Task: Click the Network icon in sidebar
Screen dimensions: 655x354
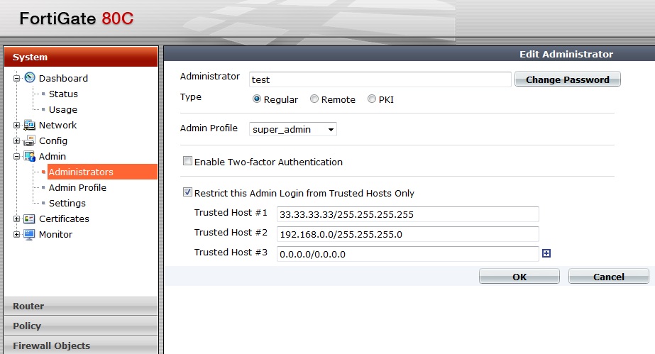Action: (30, 126)
